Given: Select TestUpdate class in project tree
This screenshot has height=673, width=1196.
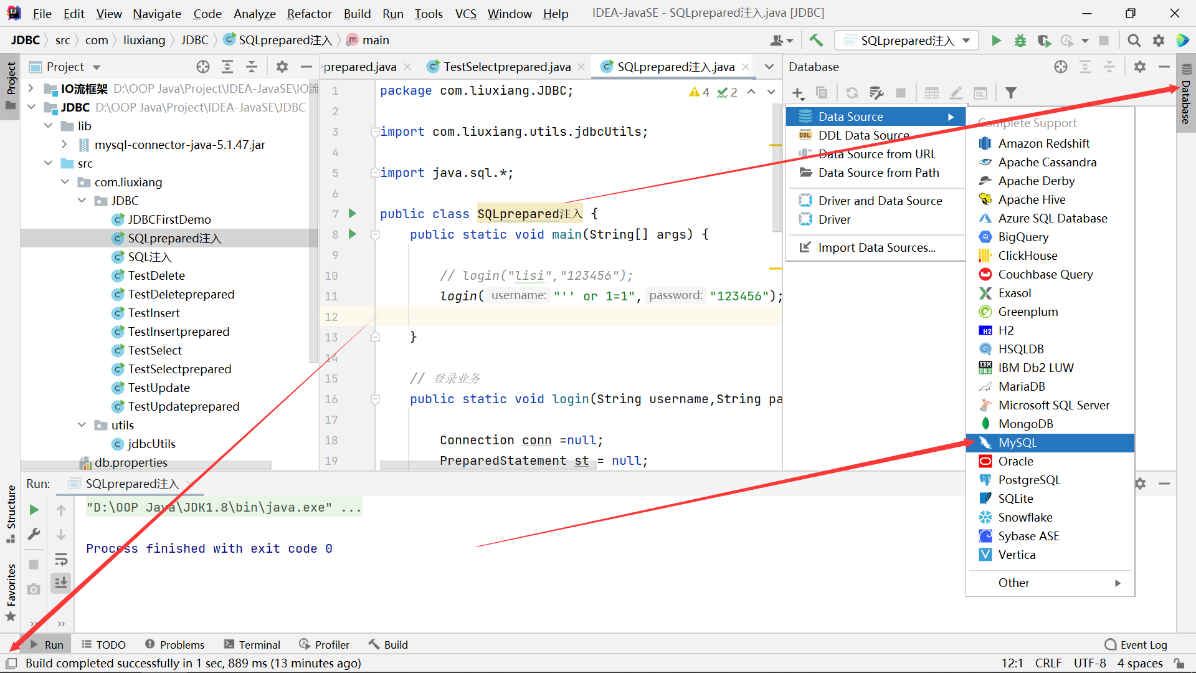Looking at the screenshot, I should click(158, 388).
